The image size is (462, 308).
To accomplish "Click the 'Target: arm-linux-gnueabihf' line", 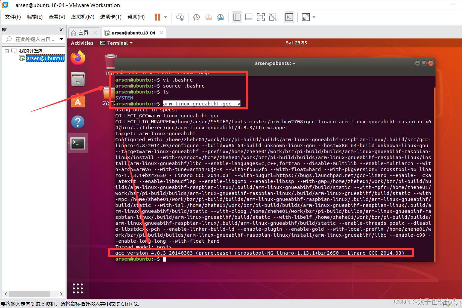I will [x=155, y=134].
